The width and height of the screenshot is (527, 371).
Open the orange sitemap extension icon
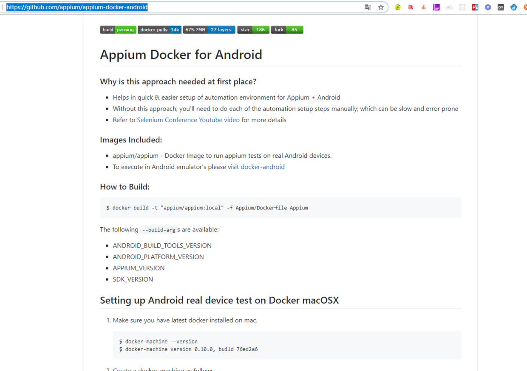(423, 7)
